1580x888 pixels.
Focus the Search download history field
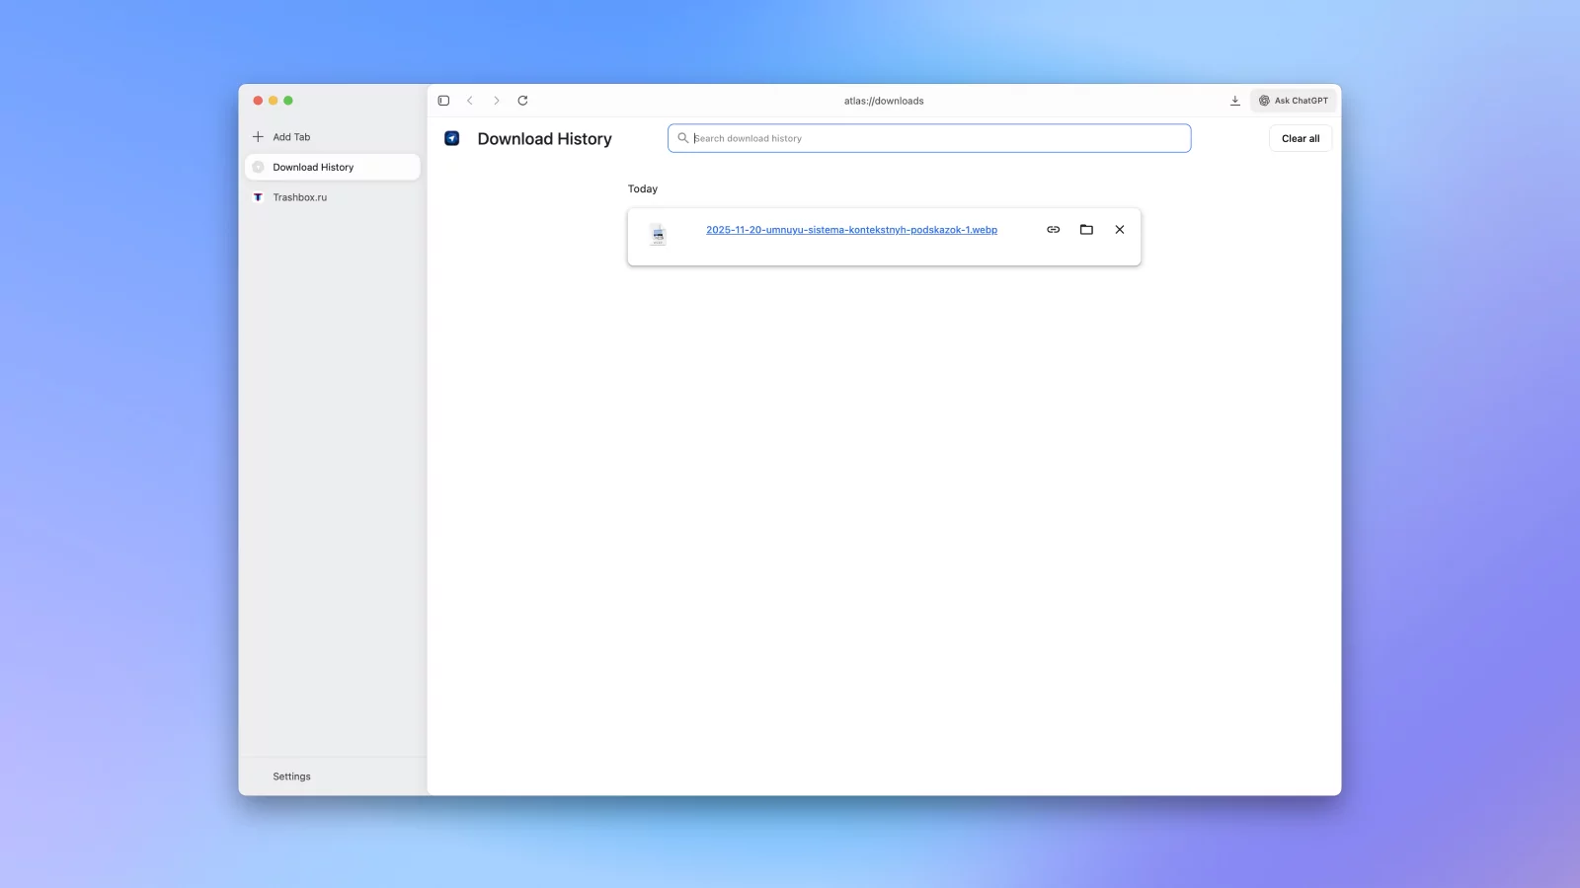coord(938,138)
